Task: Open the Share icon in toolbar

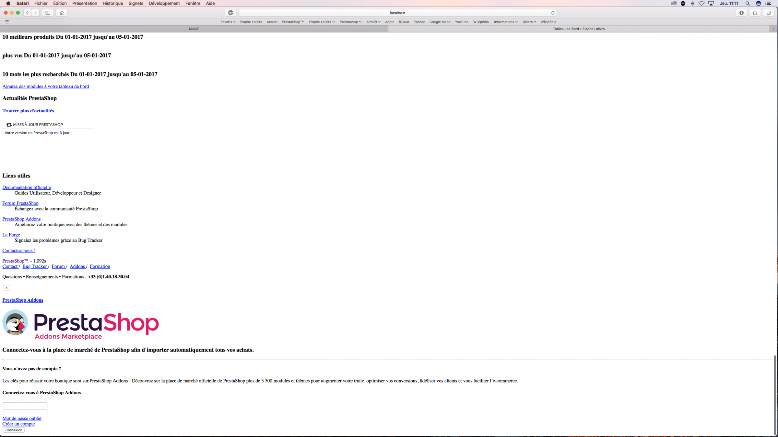Action: click(755, 13)
